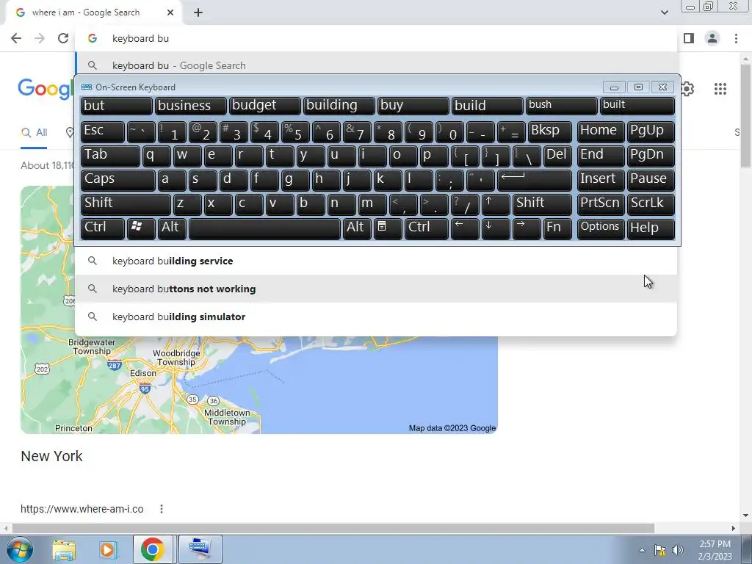Tap the space bar key
This screenshot has width=752, height=564.
click(264, 228)
